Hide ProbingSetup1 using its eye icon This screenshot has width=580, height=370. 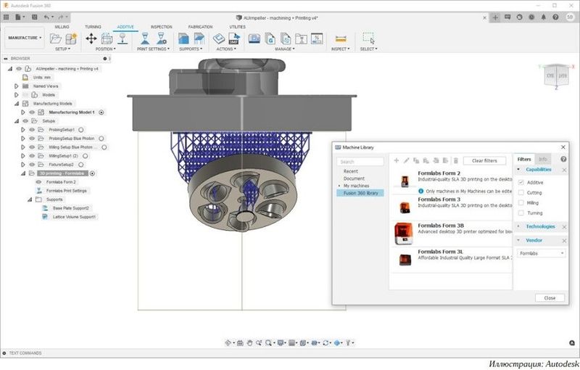point(31,129)
